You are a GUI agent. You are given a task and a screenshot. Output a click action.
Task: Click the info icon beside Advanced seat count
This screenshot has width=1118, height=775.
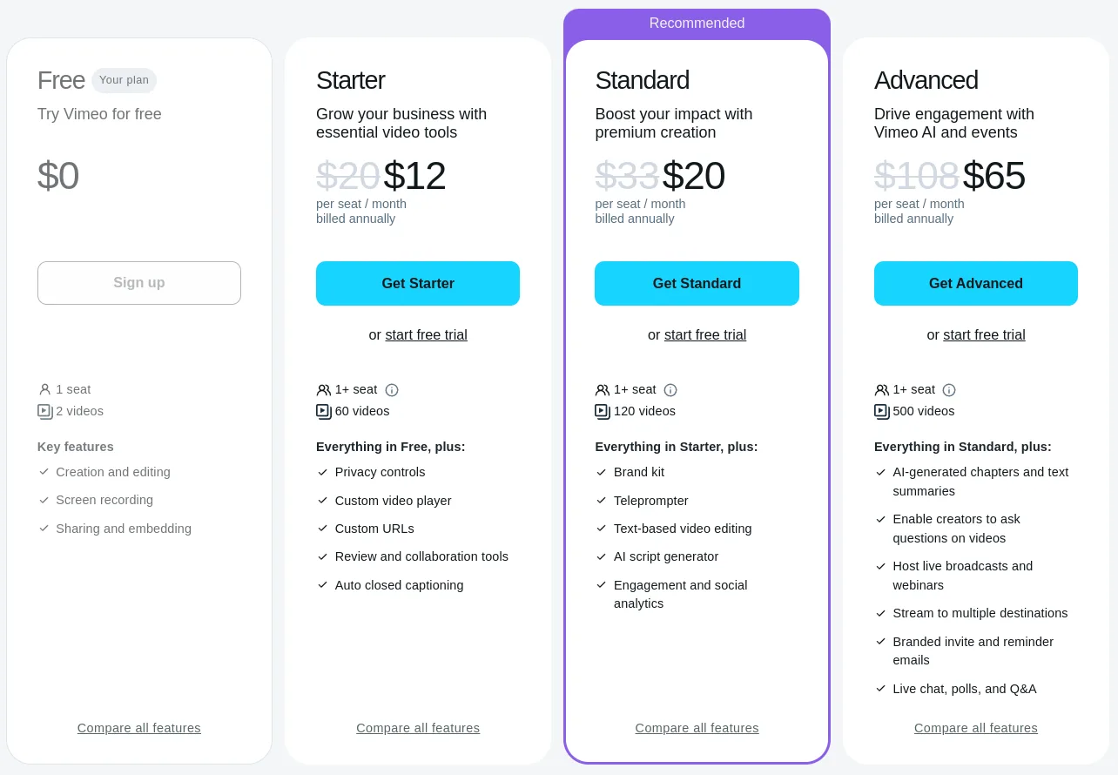[x=949, y=390]
